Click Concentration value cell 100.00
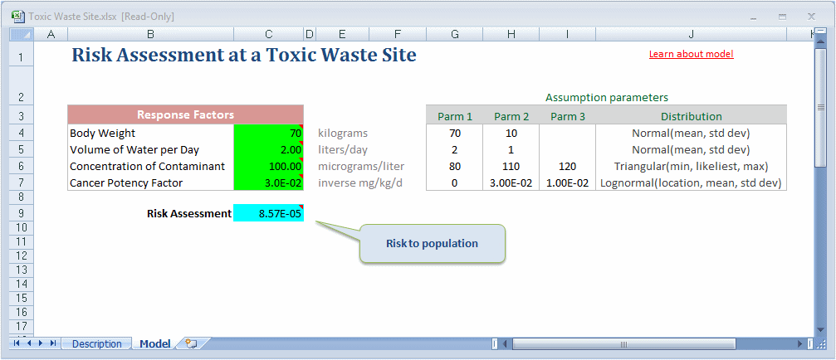This screenshot has width=836, height=360. 269,166
